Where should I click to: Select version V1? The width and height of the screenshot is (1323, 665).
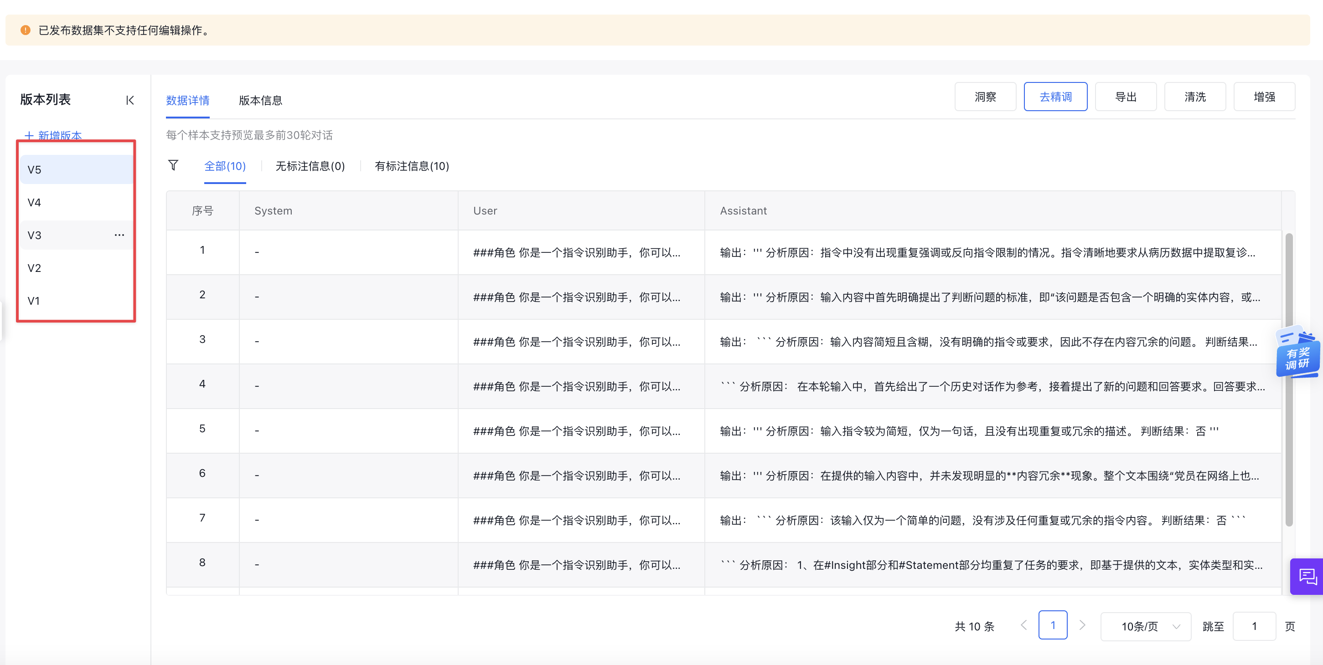(x=77, y=301)
